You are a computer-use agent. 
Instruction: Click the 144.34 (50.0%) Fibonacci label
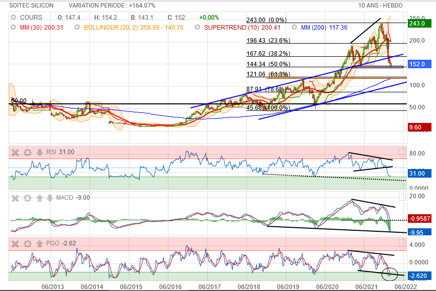[x=269, y=64]
